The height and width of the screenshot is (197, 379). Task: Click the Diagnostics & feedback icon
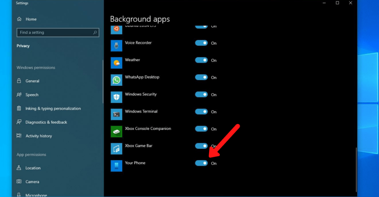point(19,122)
